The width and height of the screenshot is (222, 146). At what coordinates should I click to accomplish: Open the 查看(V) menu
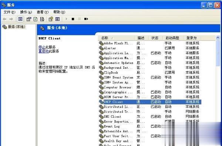(x=43, y=12)
